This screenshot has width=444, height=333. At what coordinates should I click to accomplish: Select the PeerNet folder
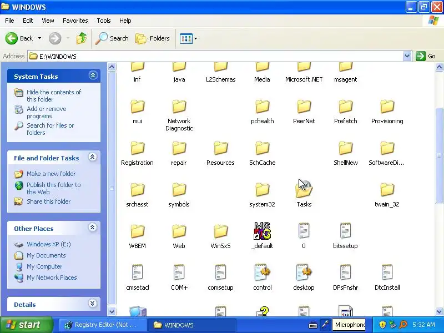304,107
